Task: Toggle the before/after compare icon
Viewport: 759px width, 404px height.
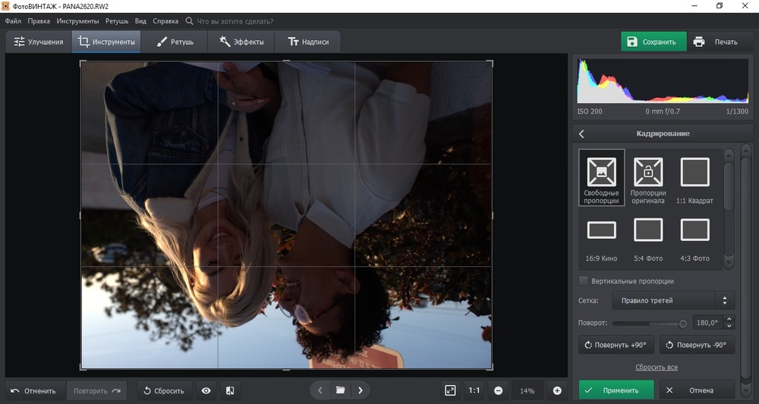Action: [x=230, y=390]
